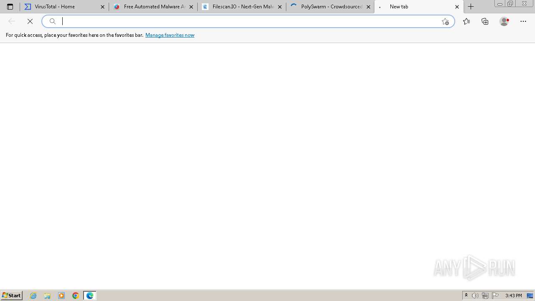Open the Favorites list icon

coord(466,21)
